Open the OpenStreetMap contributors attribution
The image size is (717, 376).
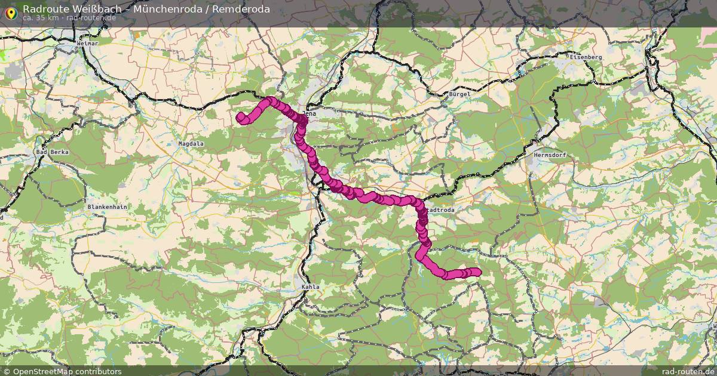(x=66, y=371)
